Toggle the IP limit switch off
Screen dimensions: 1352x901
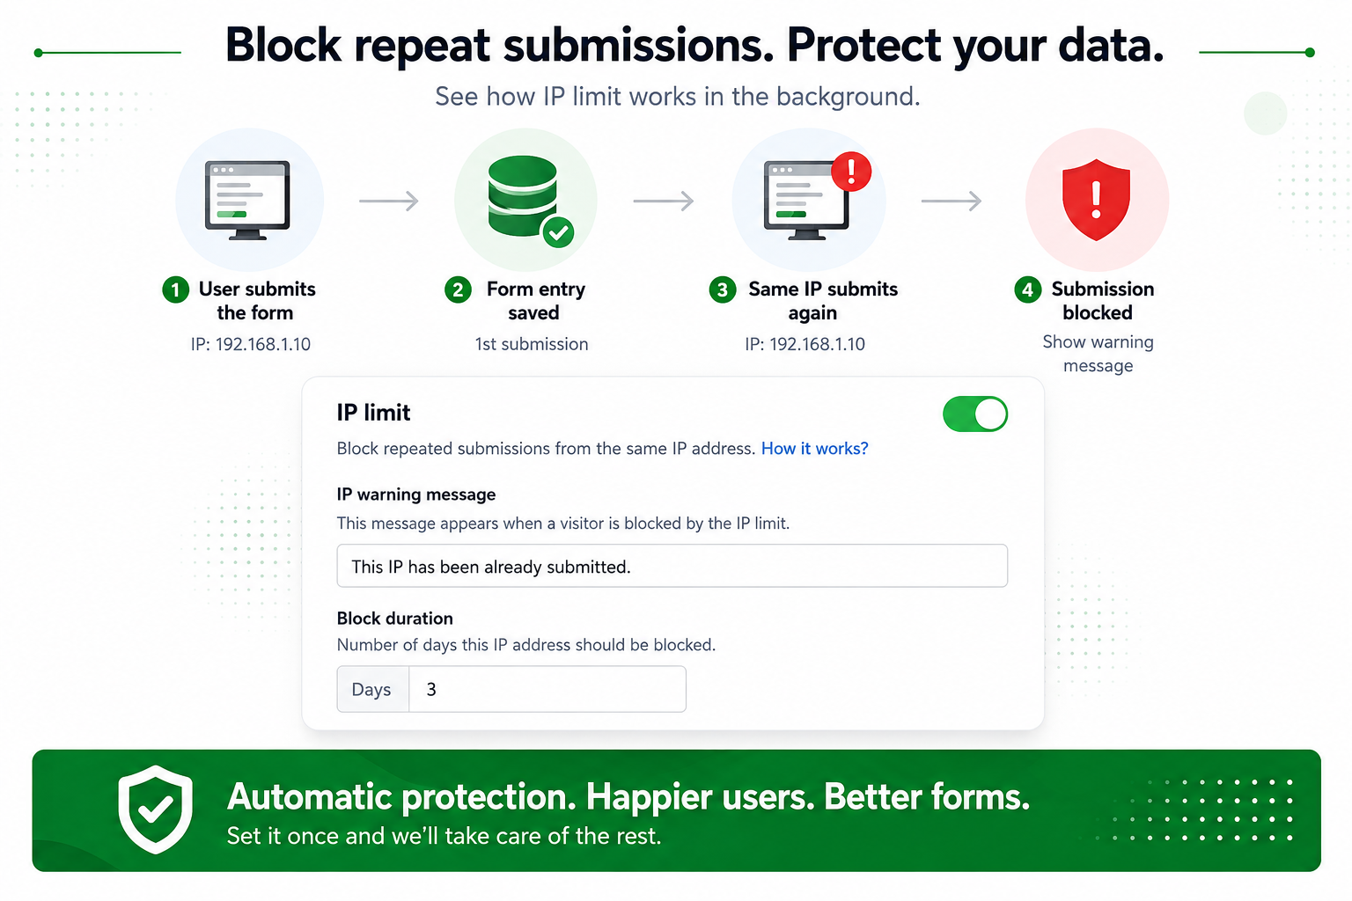[975, 414]
